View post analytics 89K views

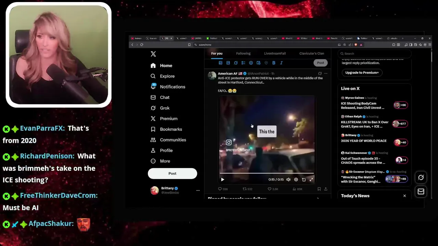point(297,189)
